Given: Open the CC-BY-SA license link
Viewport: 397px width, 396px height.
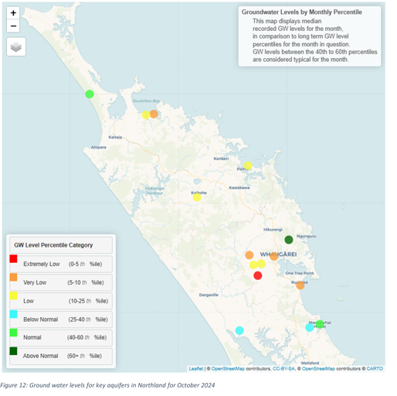Looking at the screenshot, I should (283, 369).
